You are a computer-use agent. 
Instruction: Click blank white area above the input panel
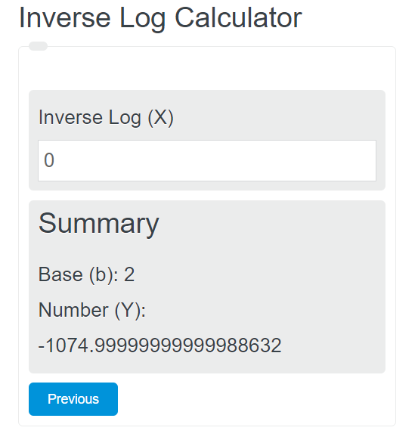tap(207, 70)
